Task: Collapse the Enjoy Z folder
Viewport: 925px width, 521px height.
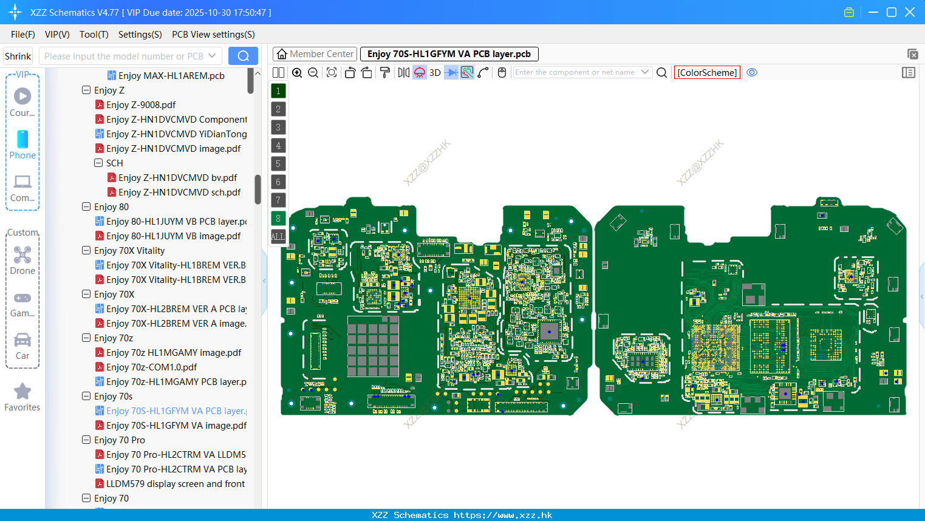Action: point(86,90)
